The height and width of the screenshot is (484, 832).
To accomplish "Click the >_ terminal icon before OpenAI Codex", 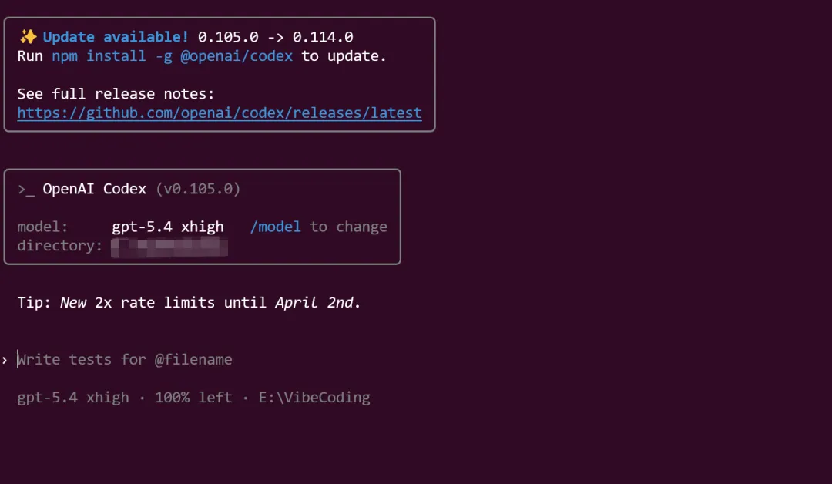I will coord(26,189).
